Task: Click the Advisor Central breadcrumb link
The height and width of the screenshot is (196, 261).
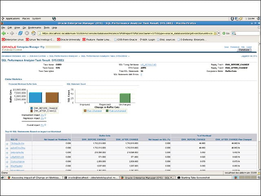Action: click(x=38, y=56)
